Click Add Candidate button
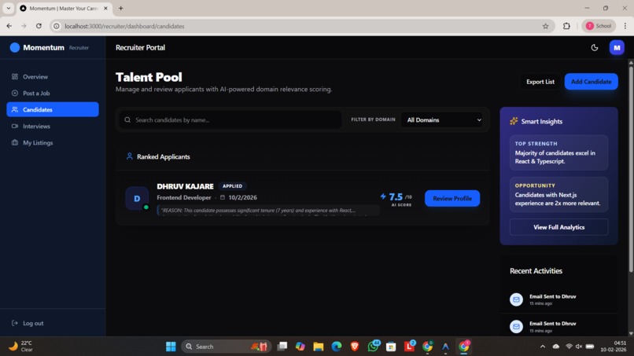The image size is (634, 356). coord(592,82)
